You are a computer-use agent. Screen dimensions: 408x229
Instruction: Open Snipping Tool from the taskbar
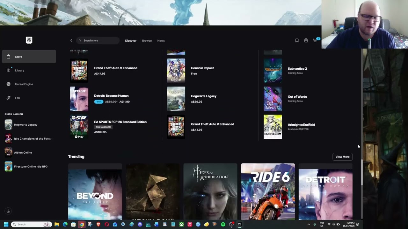90,224
